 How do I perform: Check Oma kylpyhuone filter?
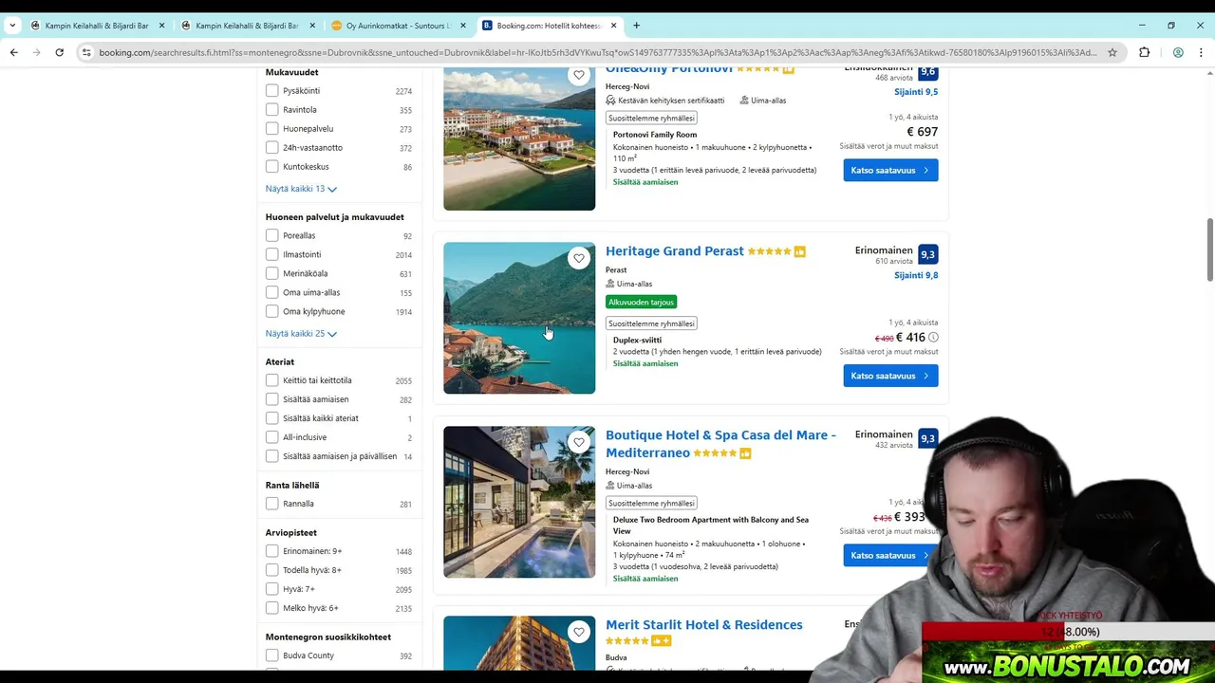pos(272,311)
